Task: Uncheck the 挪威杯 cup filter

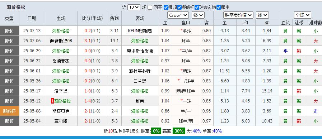Action: [179, 8]
